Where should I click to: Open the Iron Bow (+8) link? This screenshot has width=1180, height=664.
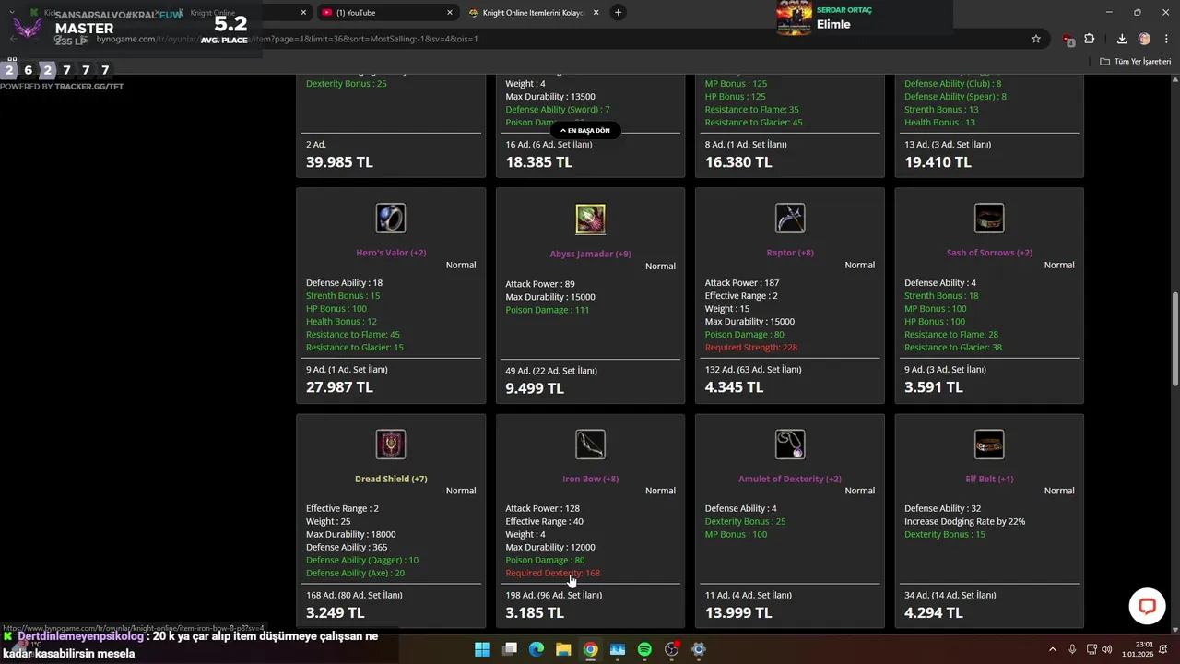click(590, 479)
